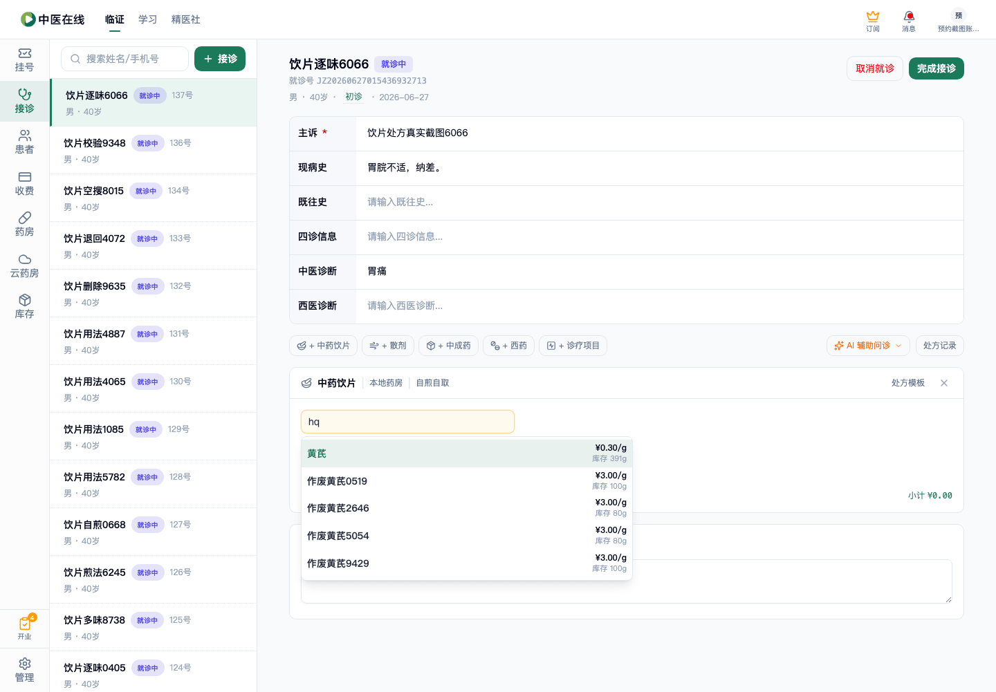Expand the AI 辅助问诊 dropdown
This screenshot has height=692, width=996.
pos(868,346)
